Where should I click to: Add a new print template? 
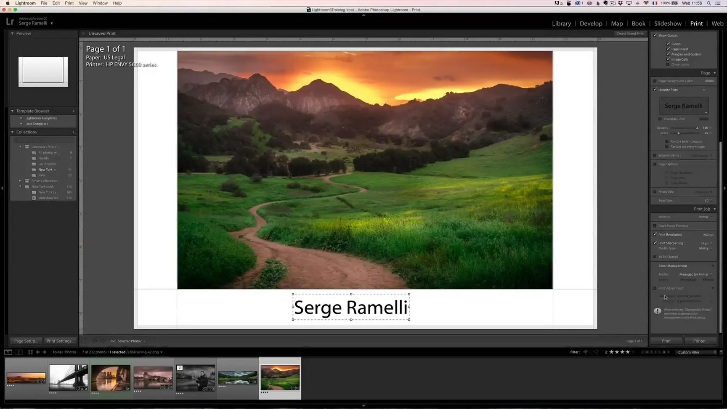point(74,111)
